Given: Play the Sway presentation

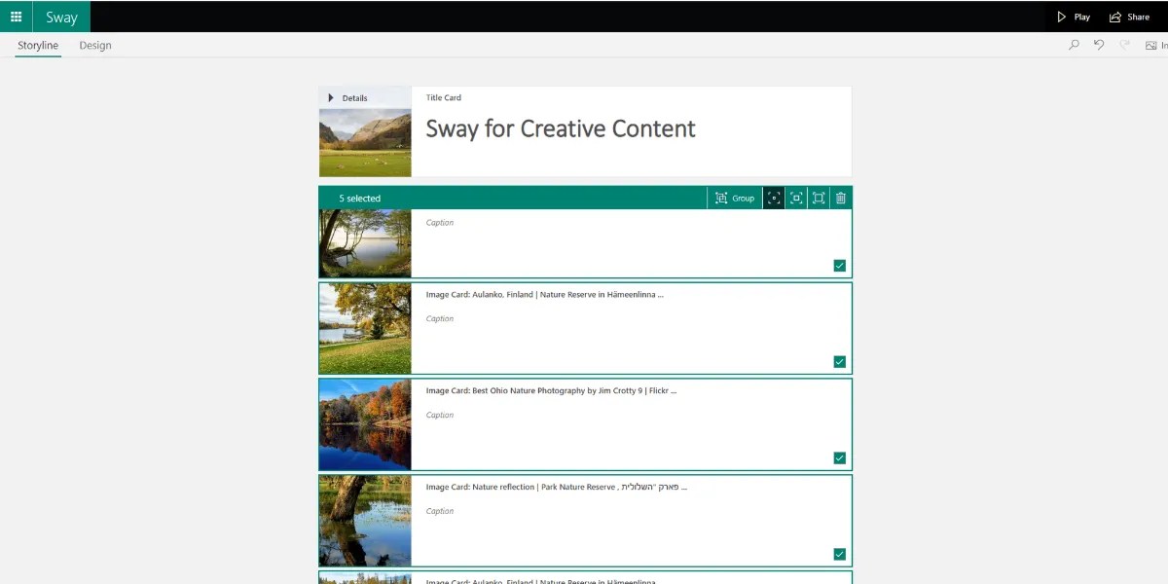Looking at the screenshot, I should 1073,17.
